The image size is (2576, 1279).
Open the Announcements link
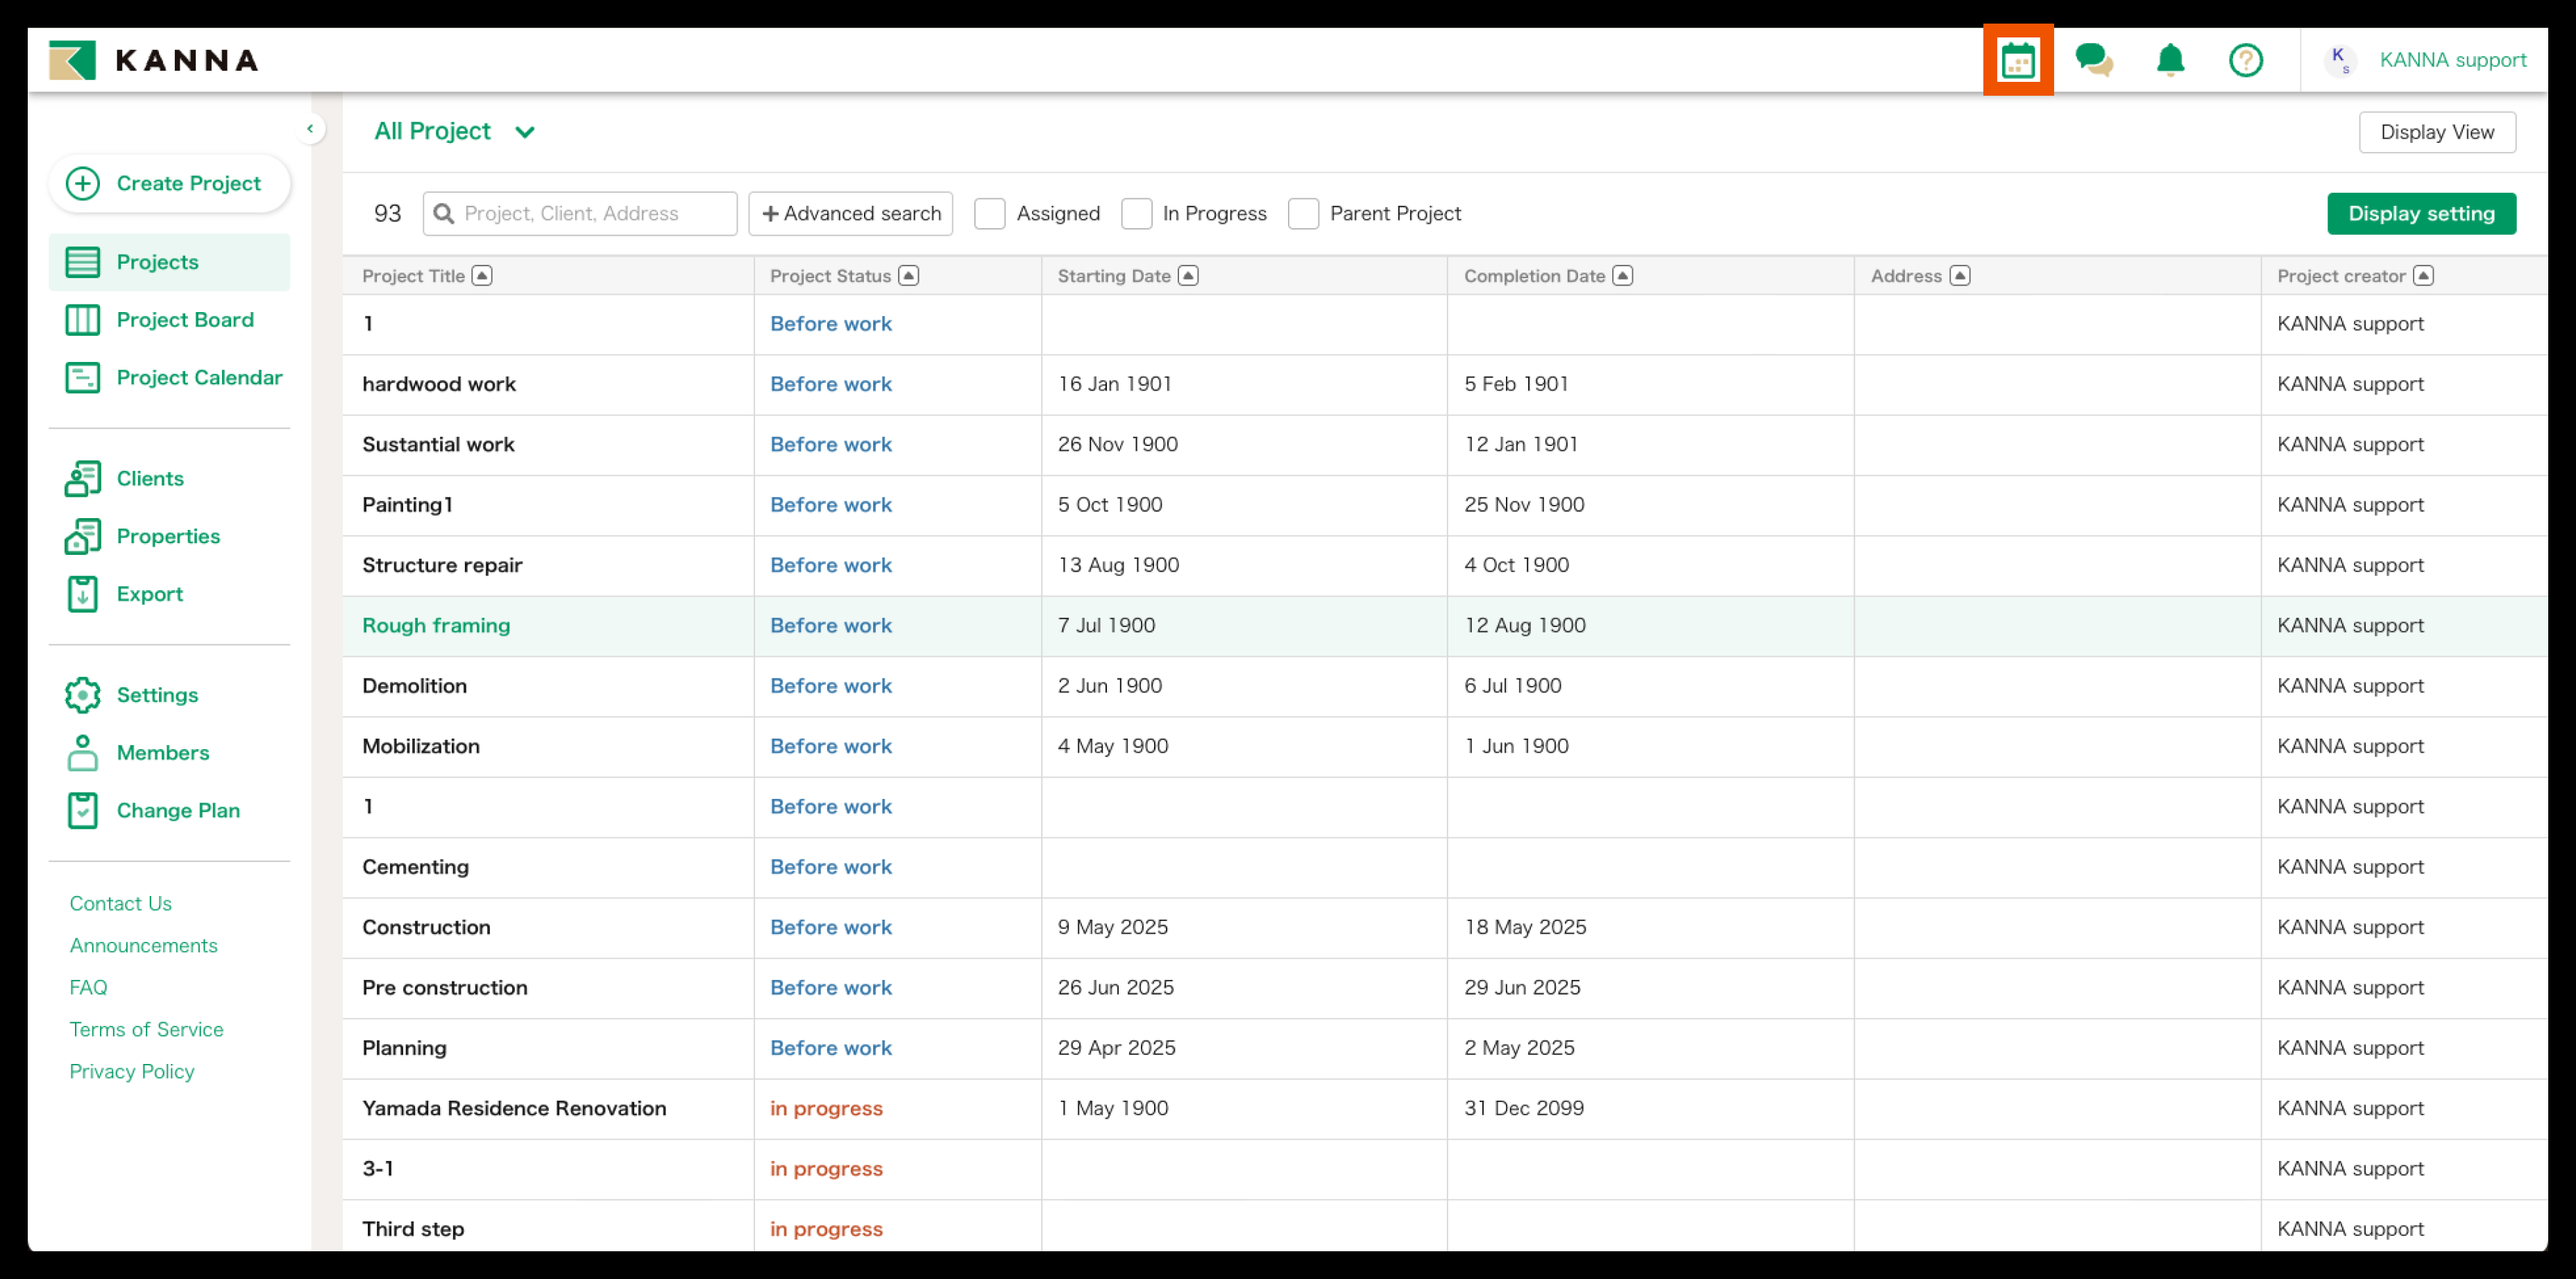point(143,944)
